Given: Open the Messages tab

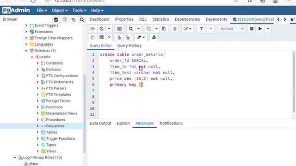Looking at the screenshot, I should [145, 123].
